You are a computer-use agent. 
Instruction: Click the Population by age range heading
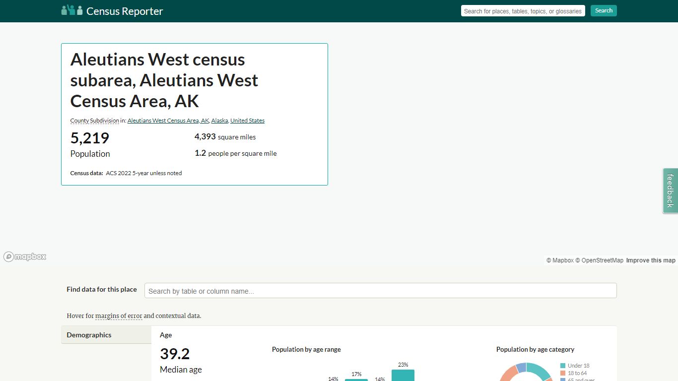(x=306, y=350)
